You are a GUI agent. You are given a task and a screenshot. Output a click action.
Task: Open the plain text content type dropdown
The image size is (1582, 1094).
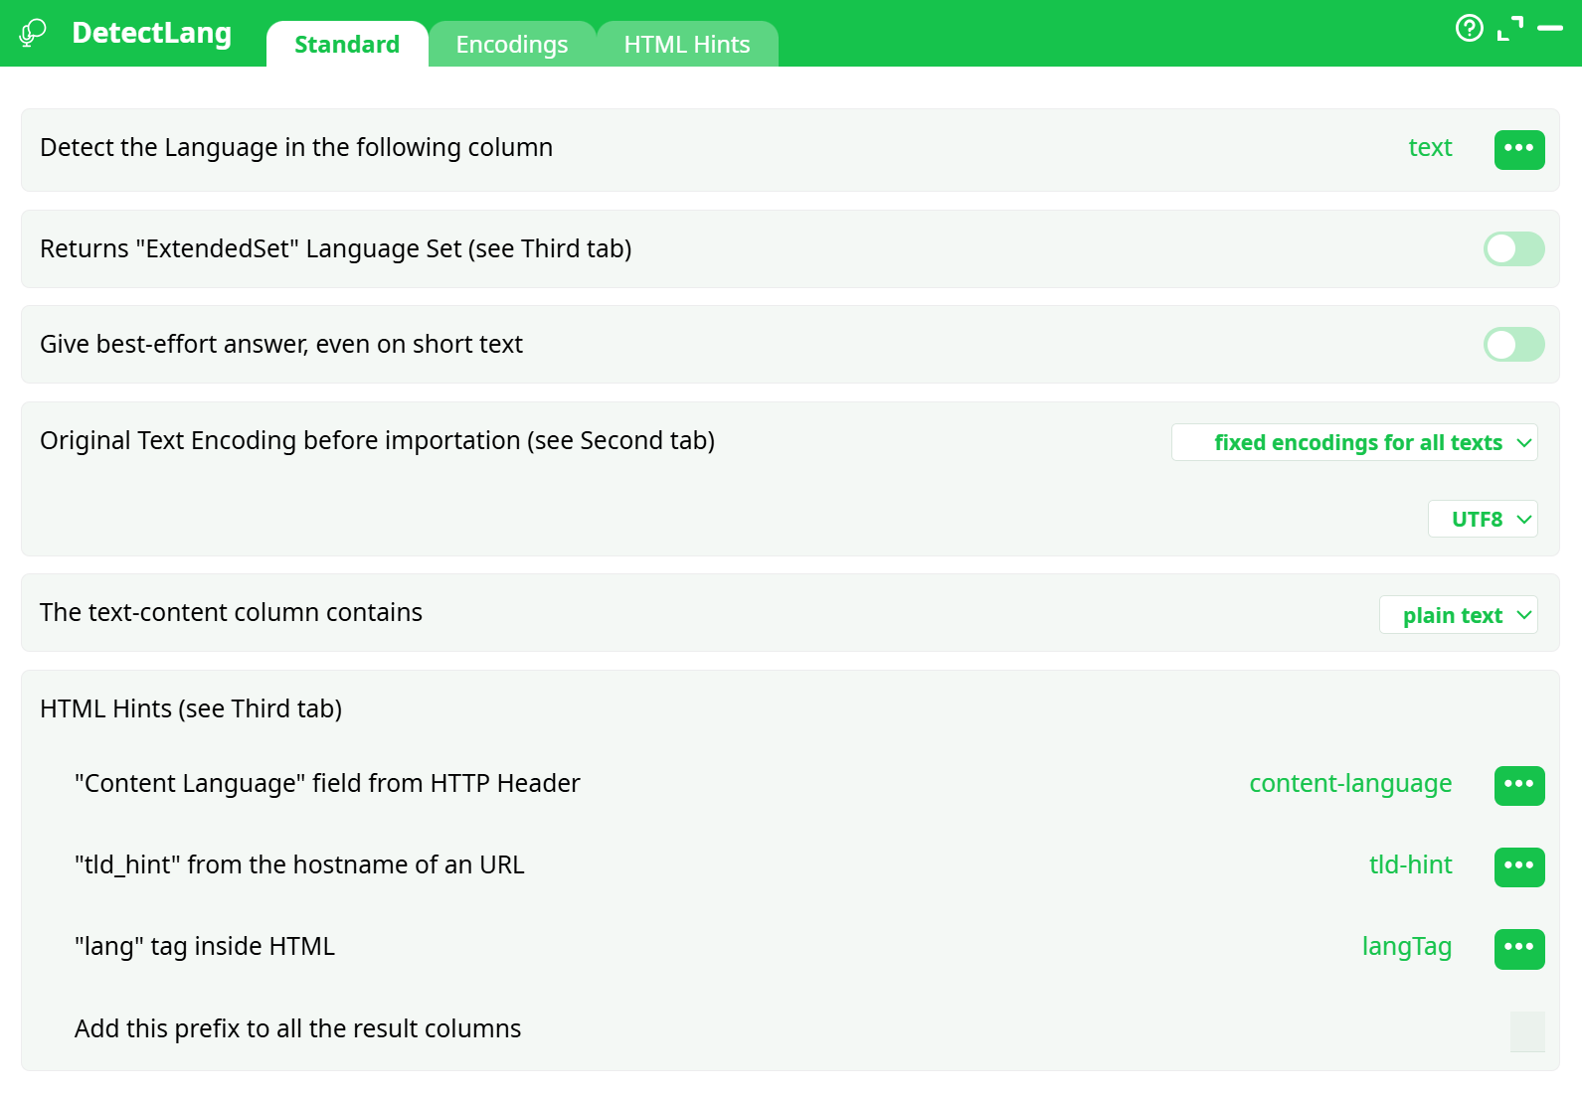pos(1458,615)
